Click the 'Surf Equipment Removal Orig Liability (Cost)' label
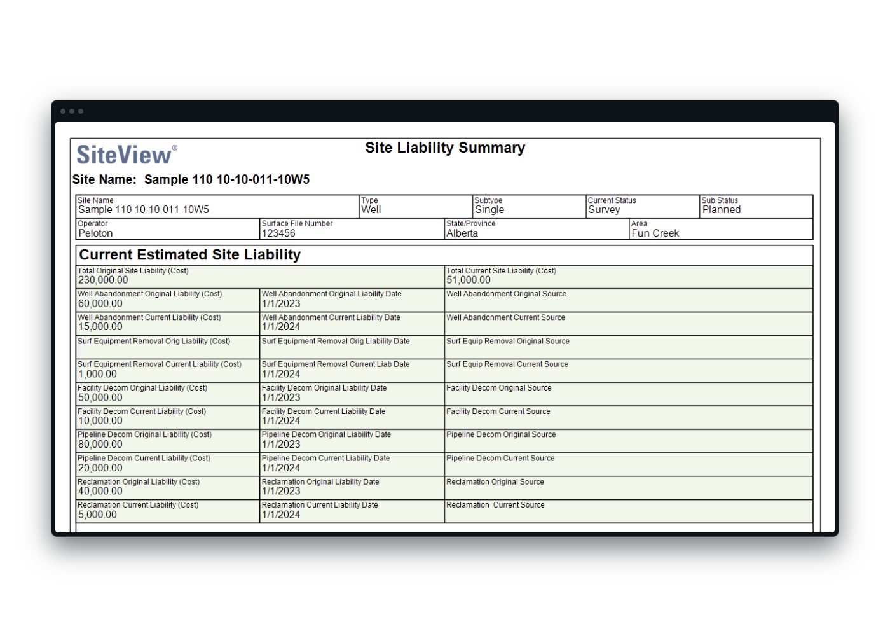The image size is (890, 636). point(154,342)
